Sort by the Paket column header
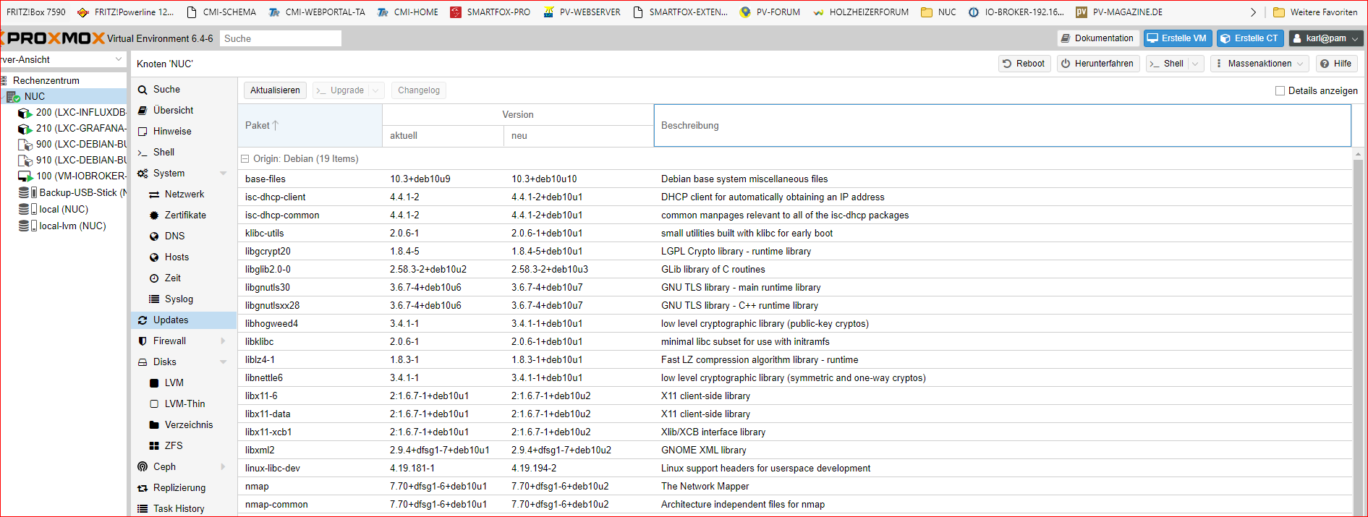 [x=310, y=126]
